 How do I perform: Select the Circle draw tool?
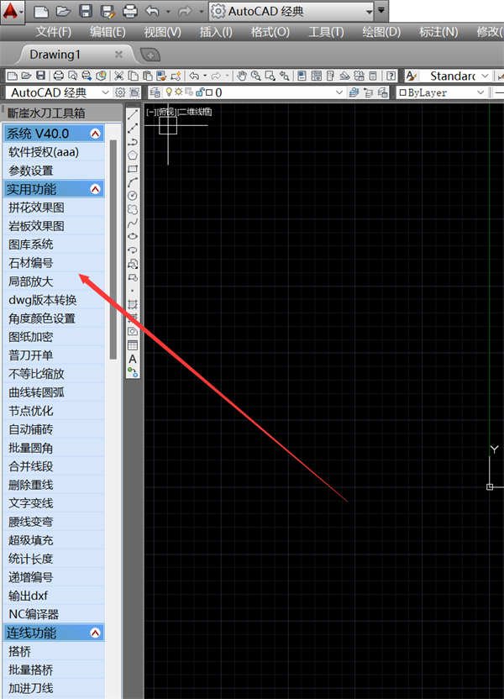click(133, 196)
